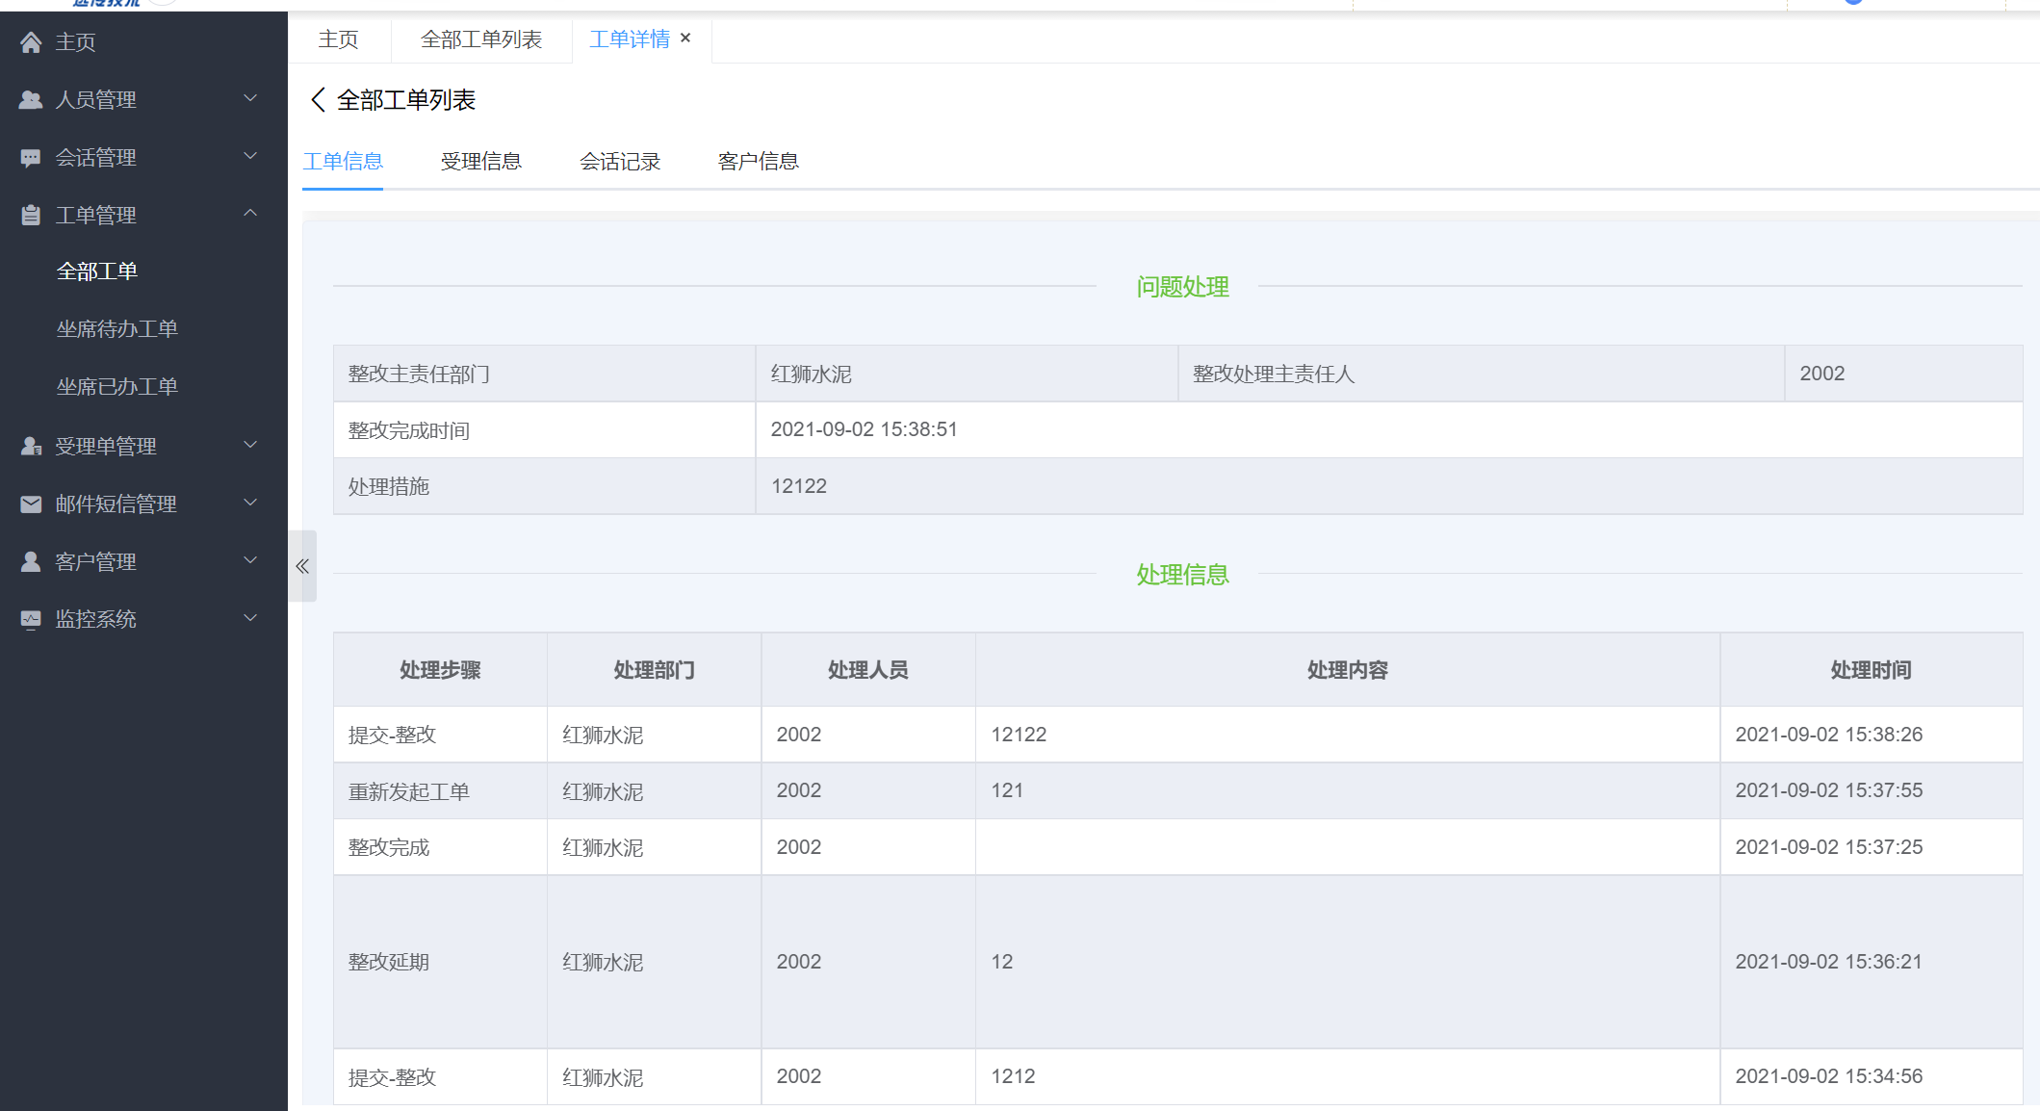Image resolution: width=2040 pixels, height=1111 pixels.
Task: Click the 人员管理 people icon
Action: tap(31, 100)
